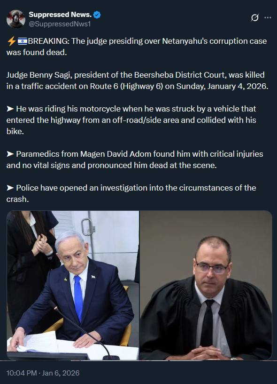The image size is (277, 384).
Task: Open the three-dot more options menu
Action: (x=268, y=17)
